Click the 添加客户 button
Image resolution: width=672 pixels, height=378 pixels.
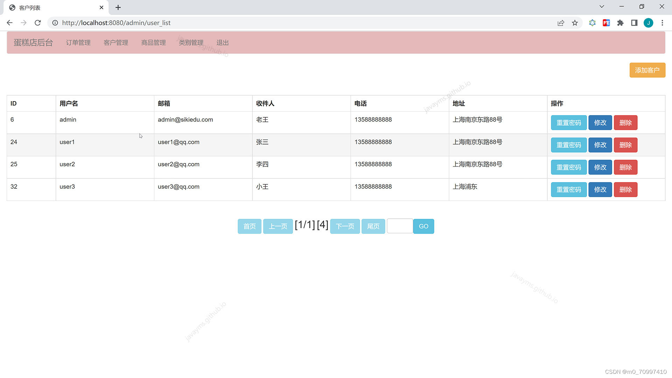click(x=647, y=70)
